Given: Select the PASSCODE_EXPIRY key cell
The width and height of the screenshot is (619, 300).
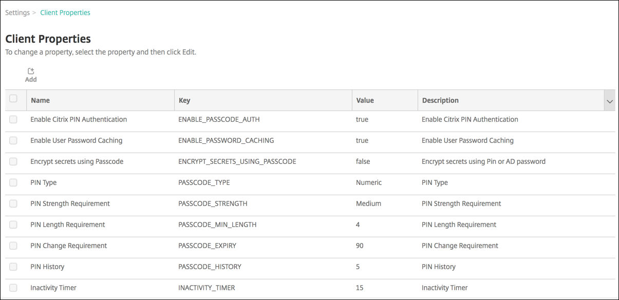Looking at the screenshot, I should click(x=207, y=246).
